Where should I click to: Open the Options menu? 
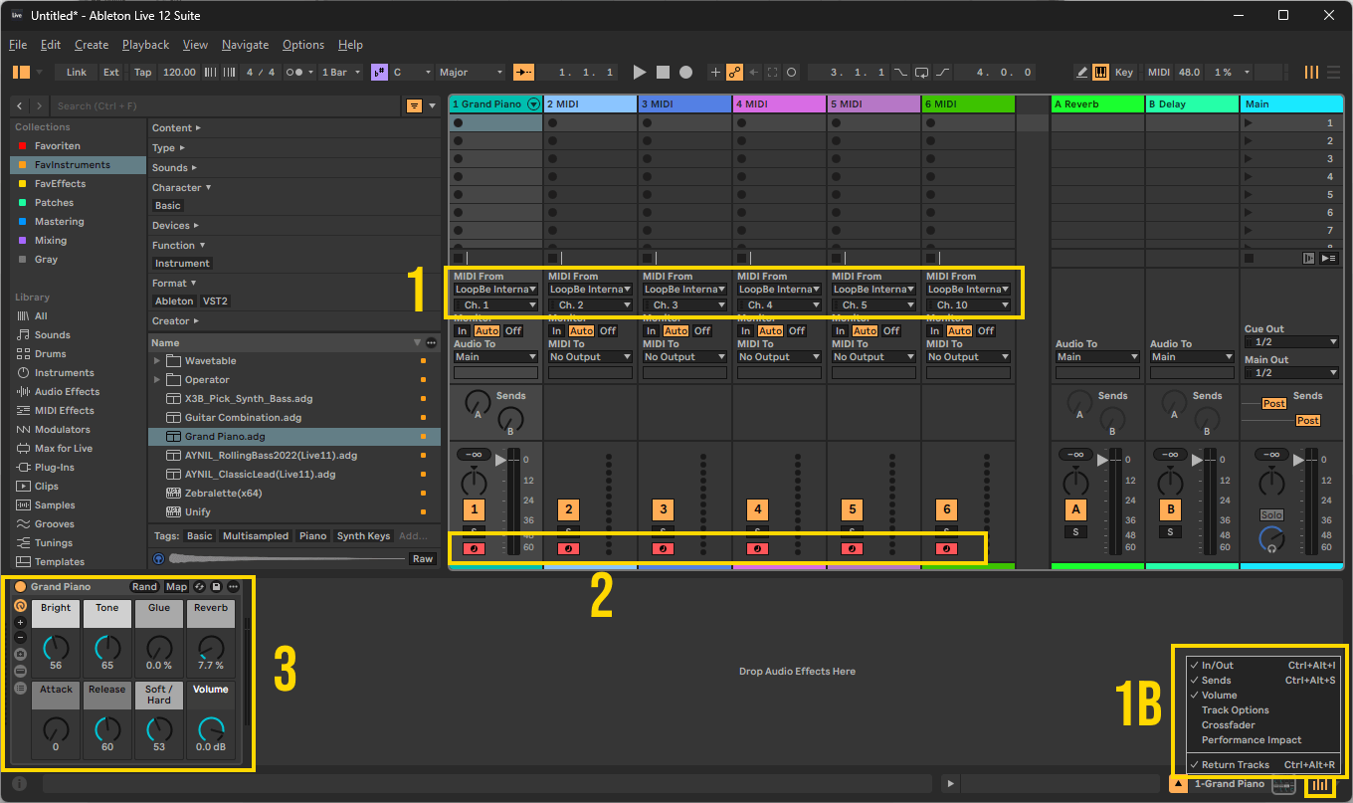click(x=302, y=44)
